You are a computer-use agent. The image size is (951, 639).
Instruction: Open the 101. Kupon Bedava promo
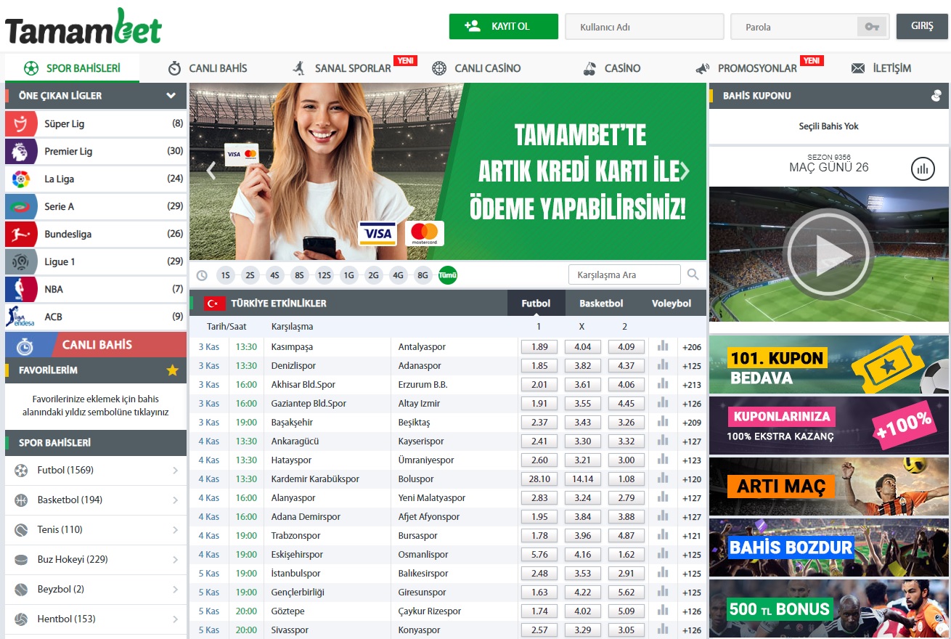(829, 365)
